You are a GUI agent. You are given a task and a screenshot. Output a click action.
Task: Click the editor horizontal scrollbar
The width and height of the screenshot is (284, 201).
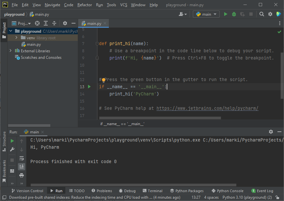[160, 118]
